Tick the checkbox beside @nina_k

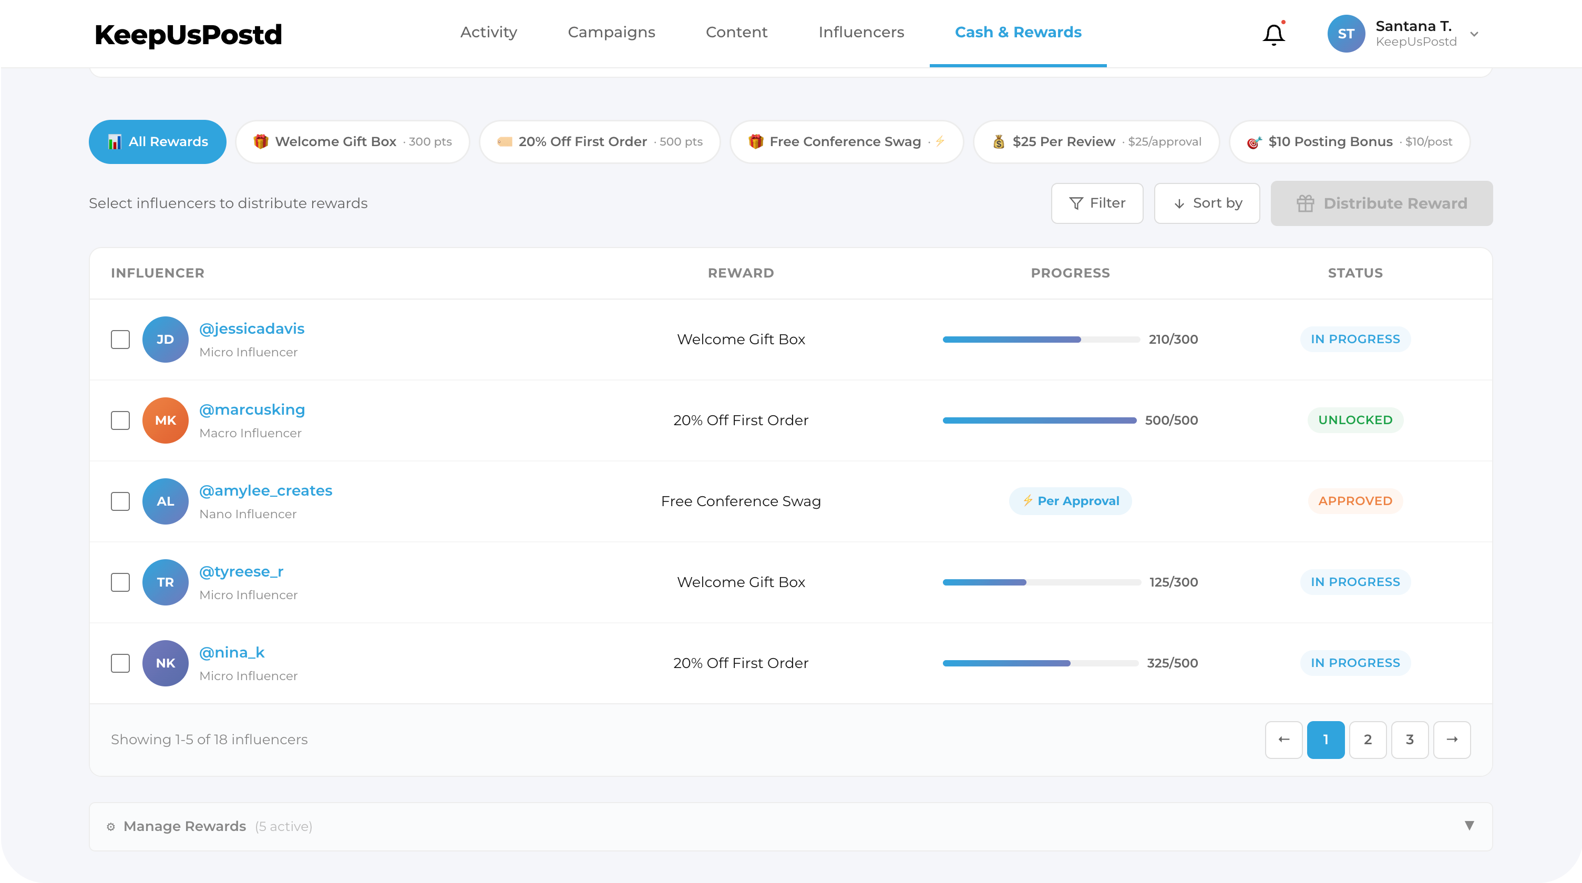click(120, 663)
